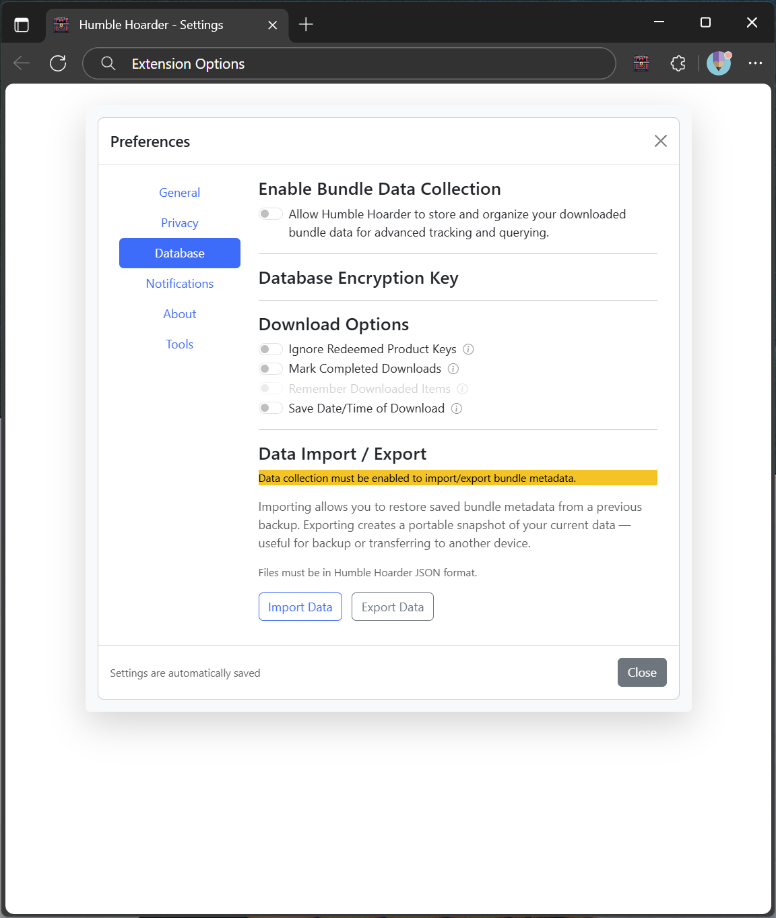
Task: Maximize the browser window
Action: pyautogui.click(x=705, y=22)
